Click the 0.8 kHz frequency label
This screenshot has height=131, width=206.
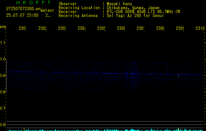[x=3, y=92]
